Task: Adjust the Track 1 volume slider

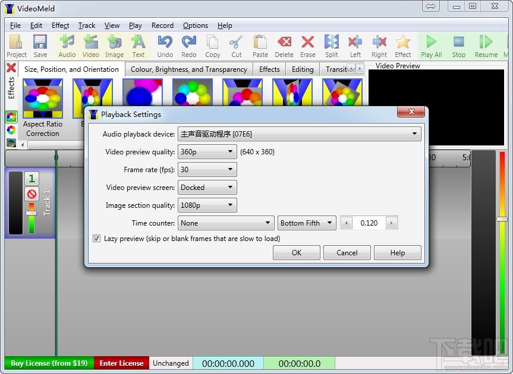Action: (x=32, y=213)
